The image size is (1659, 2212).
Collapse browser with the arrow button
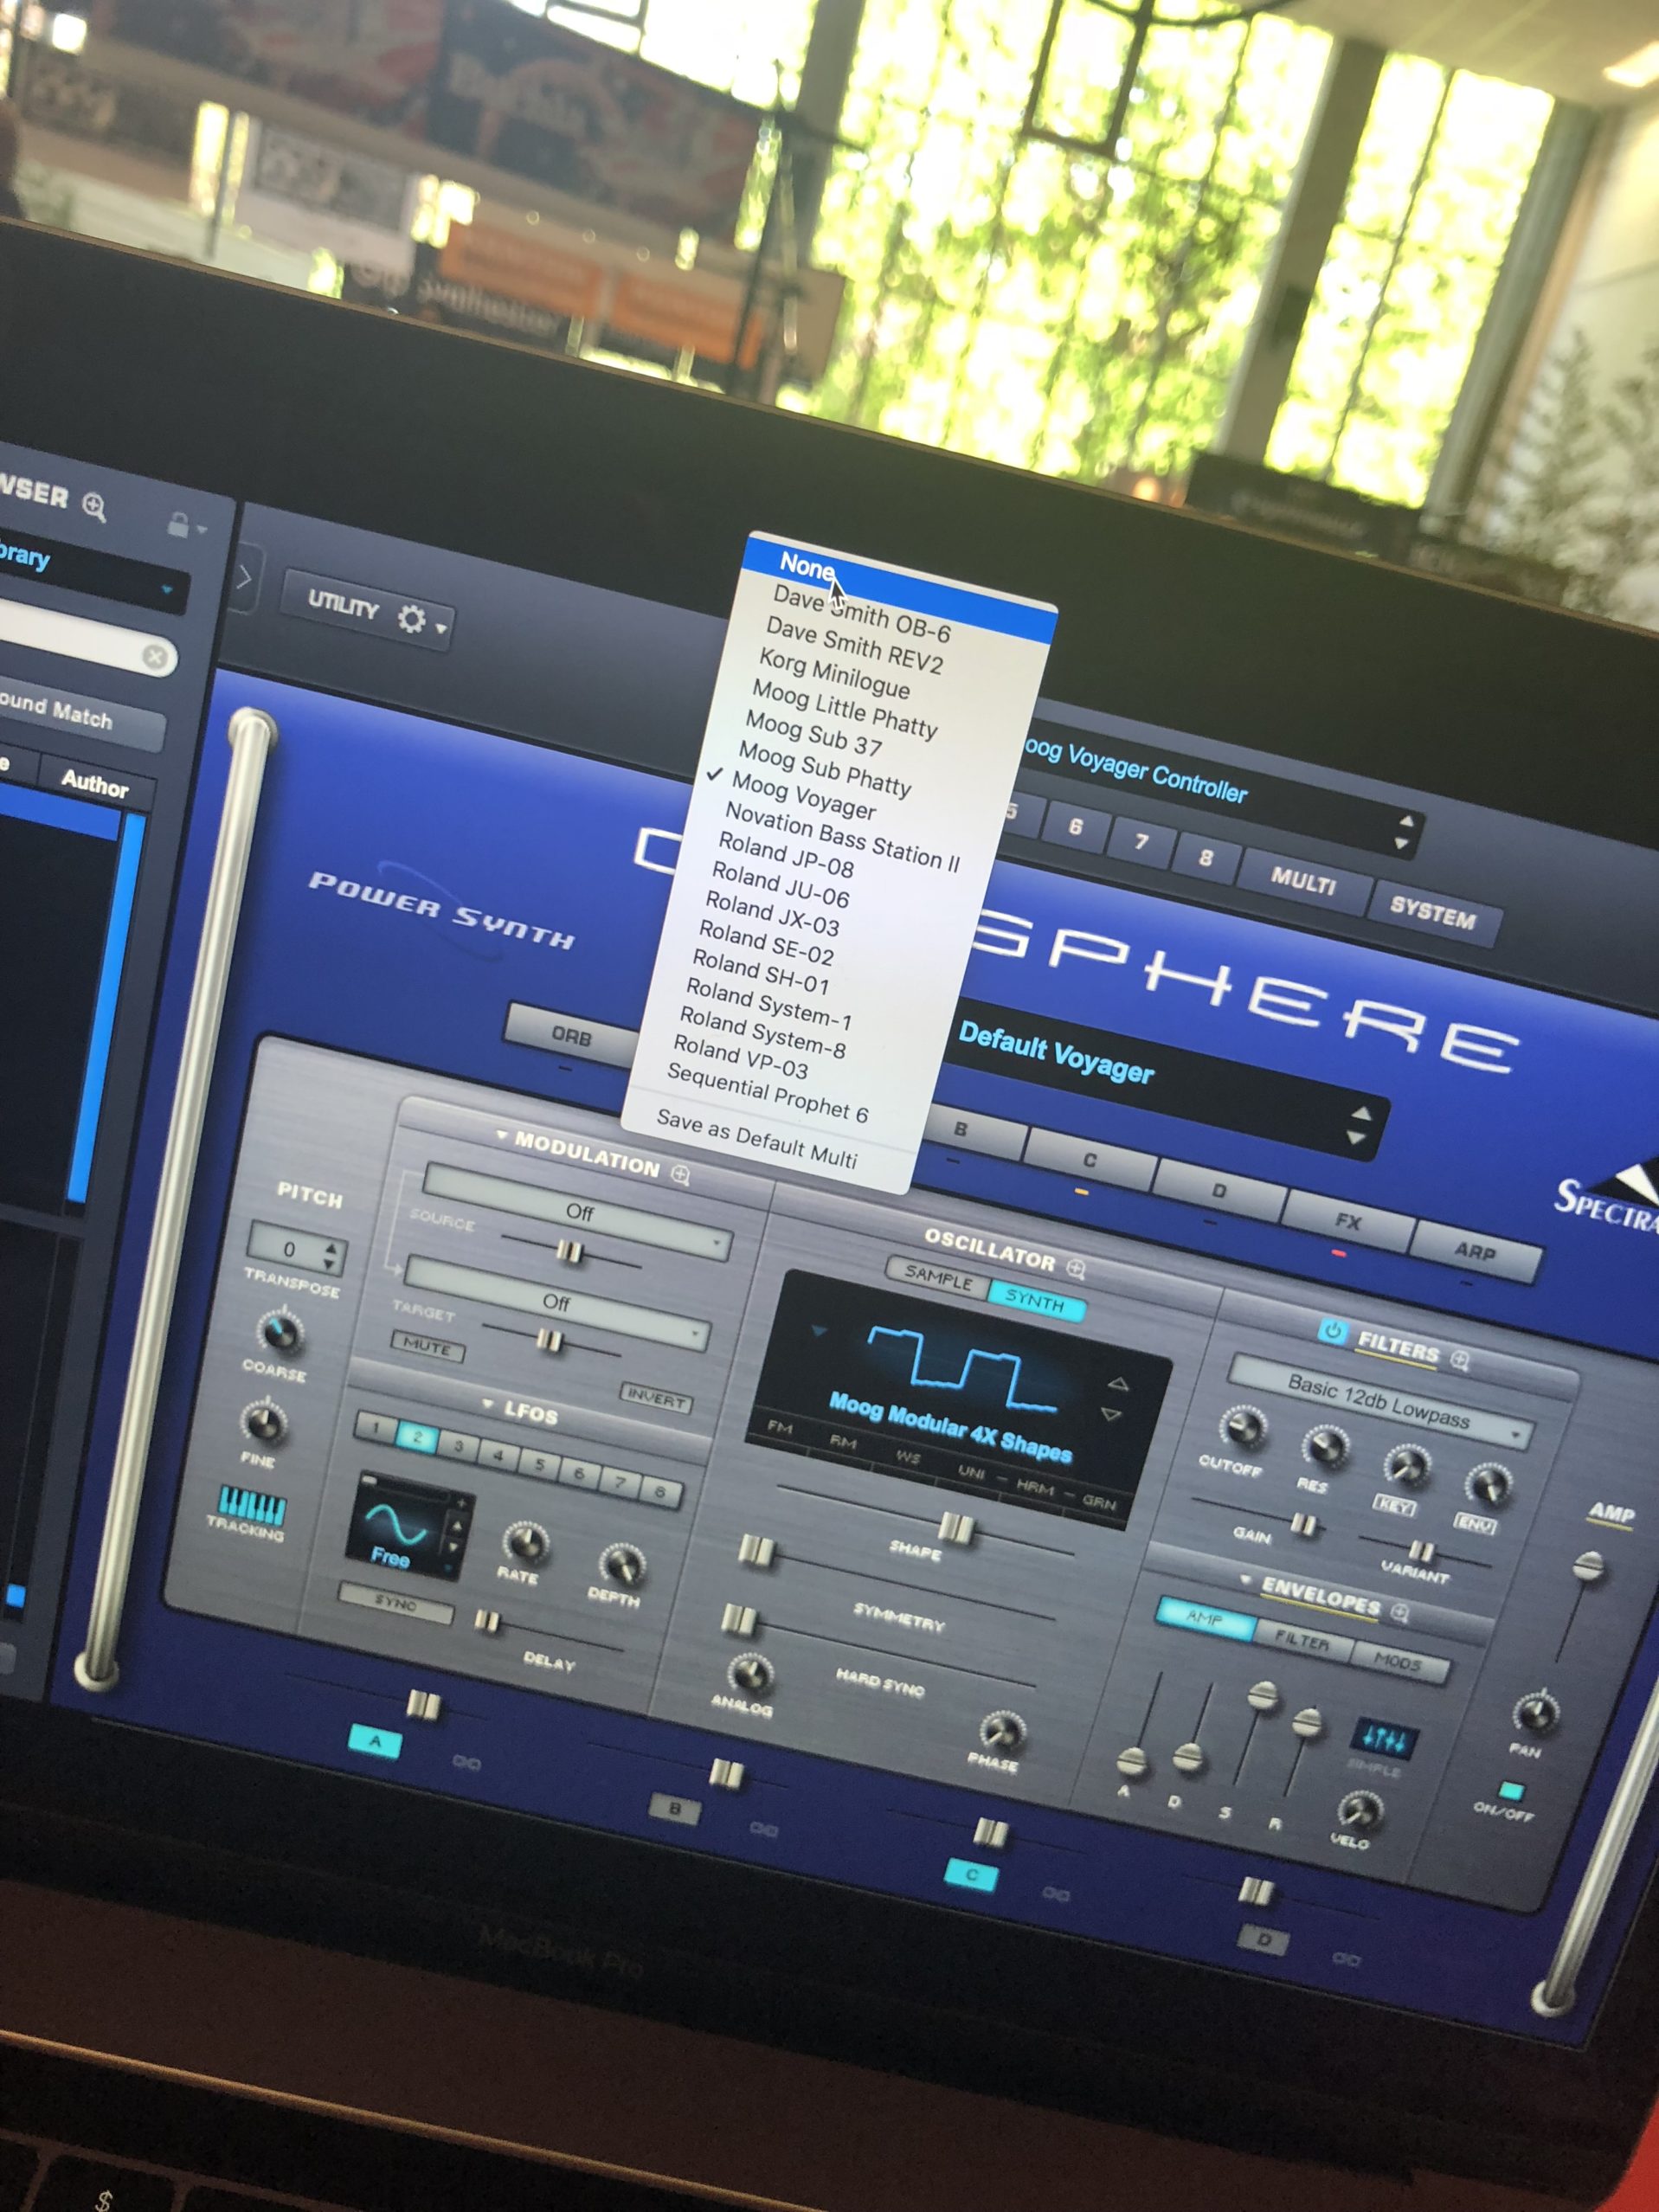coord(245,576)
